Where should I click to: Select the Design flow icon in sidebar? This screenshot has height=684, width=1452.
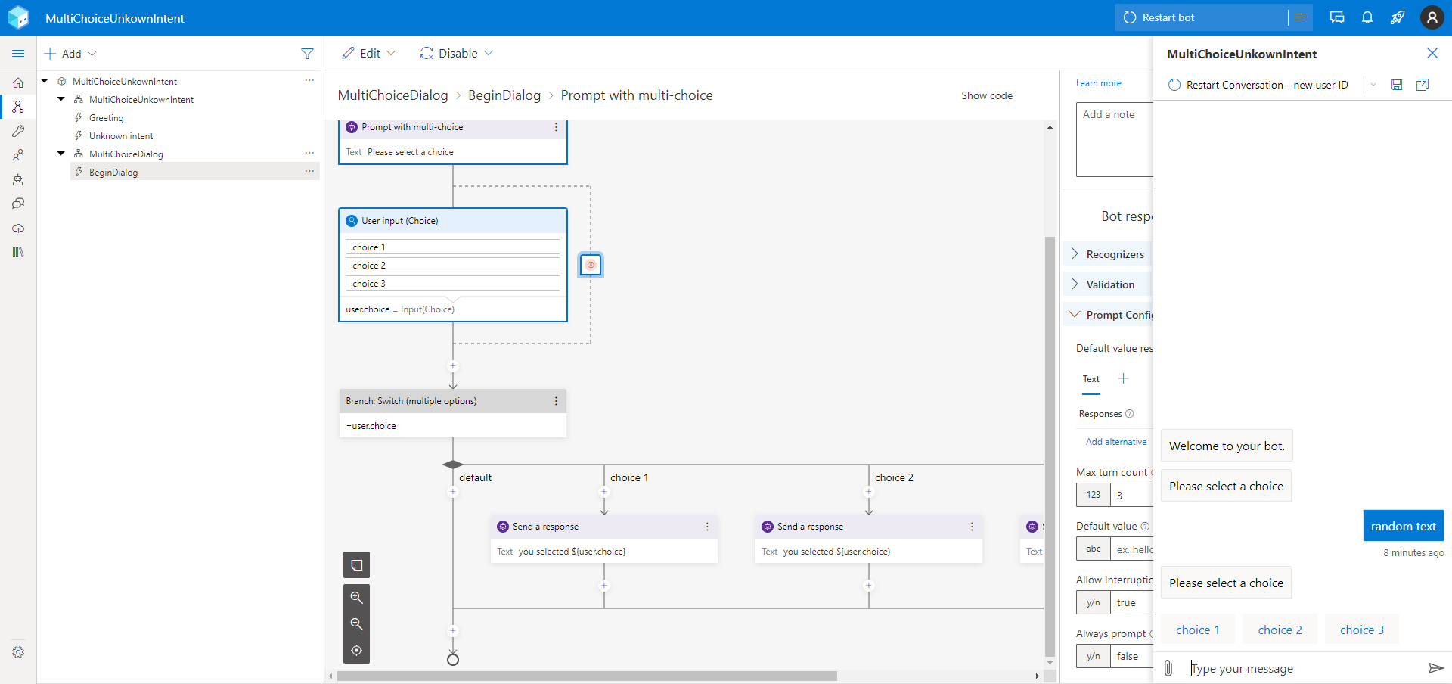pyautogui.click(x=18, y=107)
